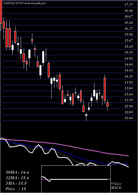Click the 'Price : 13' value text
The width and height of the screenshot is (138, 193).
point(16,189)
